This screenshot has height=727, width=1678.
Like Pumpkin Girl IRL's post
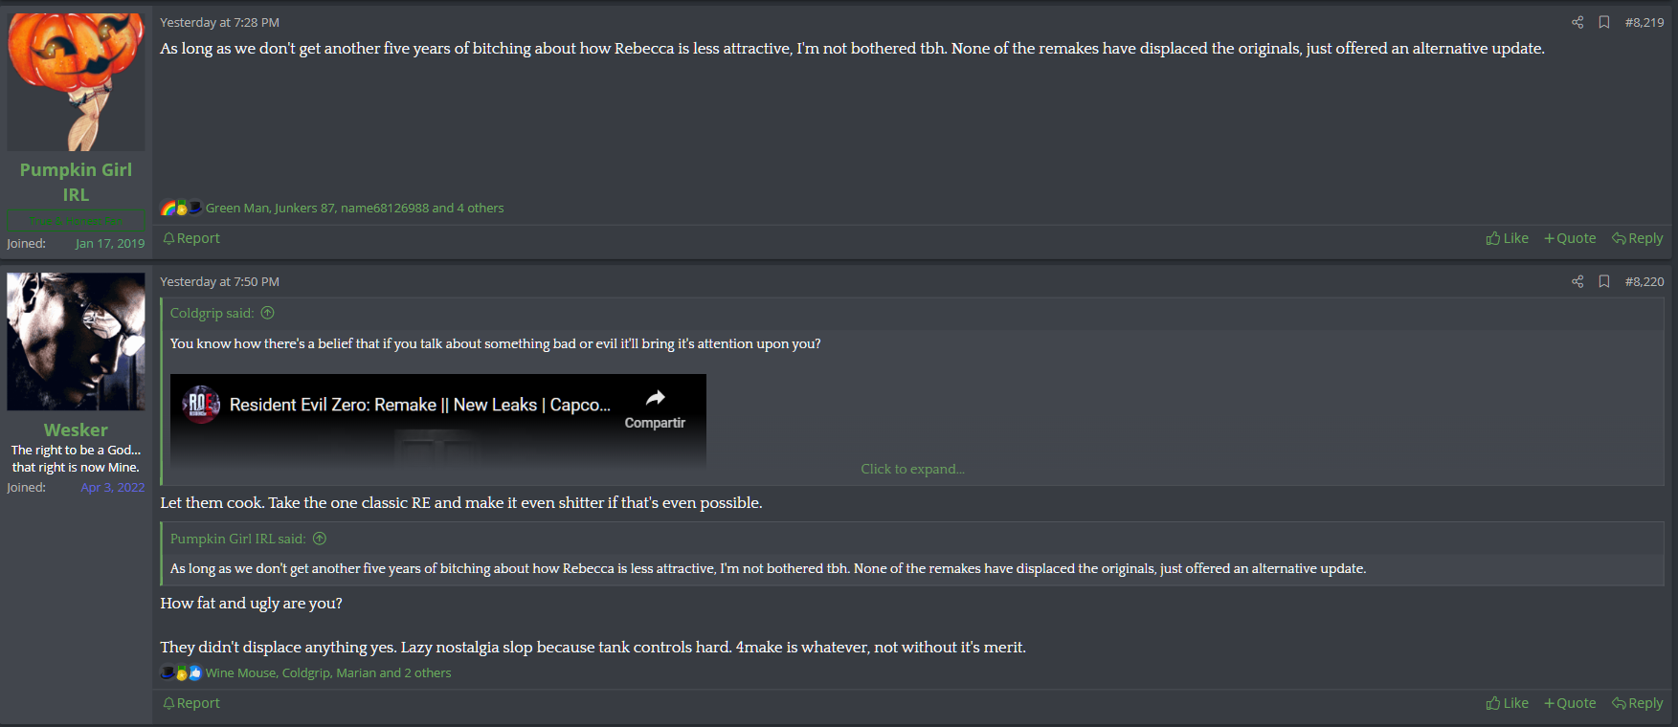tap(1507, 238)
